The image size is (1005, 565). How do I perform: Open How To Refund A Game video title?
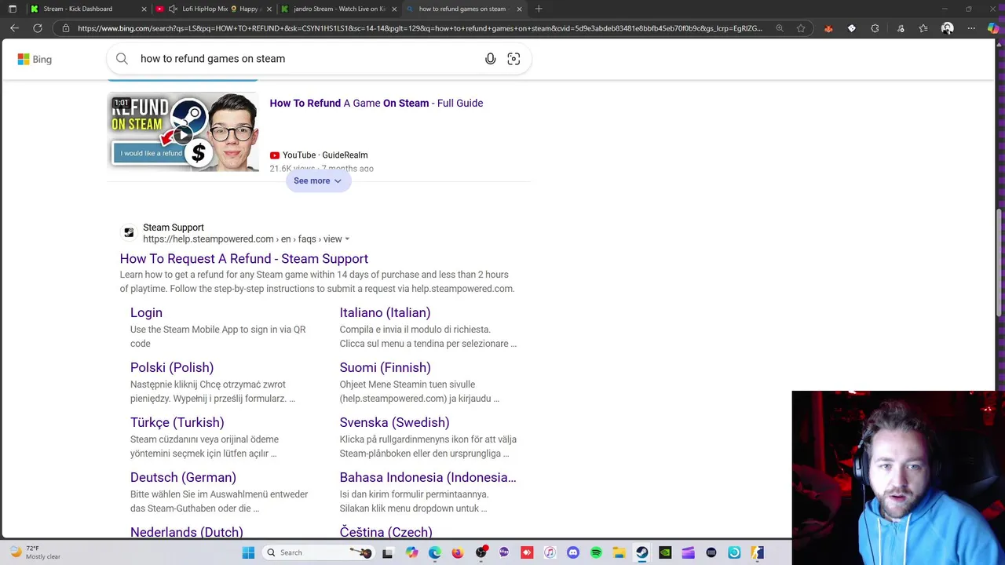(x=376, y=103)
